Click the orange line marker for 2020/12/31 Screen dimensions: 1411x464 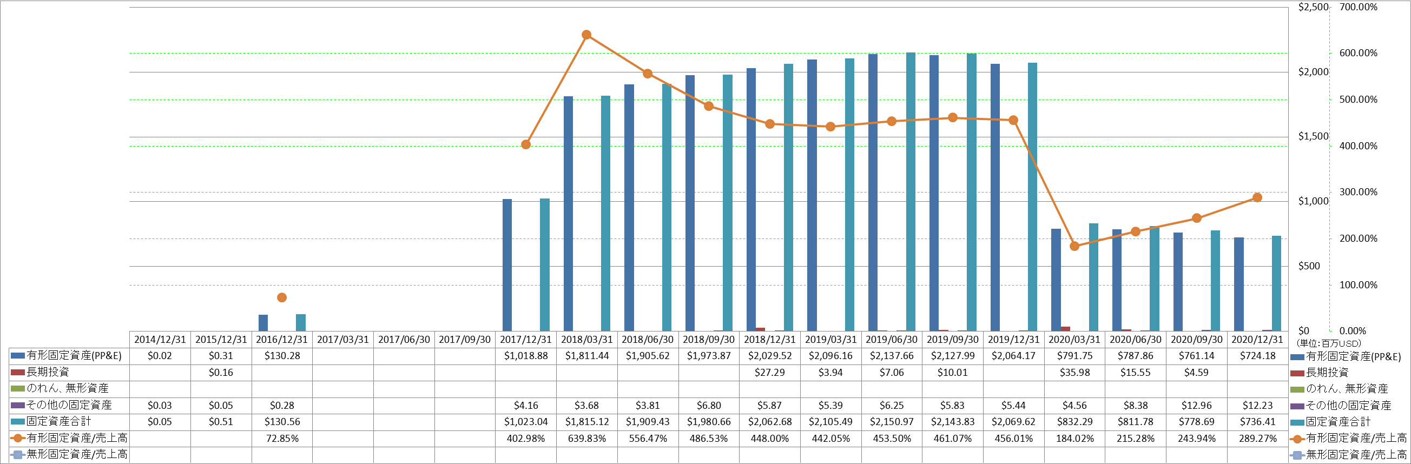click(x=1257, y=197)
